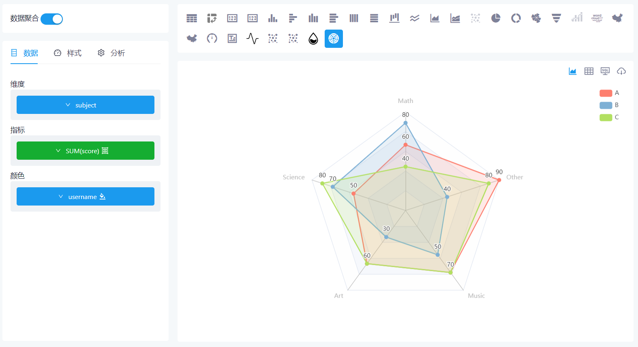This screenshot has height=347, width=638.
Task: Choose the stacked column chart icon
Action: coord(313,18)
